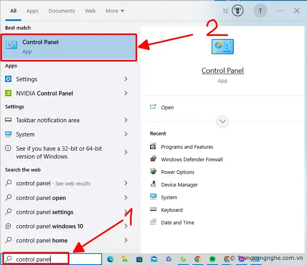The image size is (307, 265).
Task: Open Control Panel from Best match
Action: tap(69, 47)
